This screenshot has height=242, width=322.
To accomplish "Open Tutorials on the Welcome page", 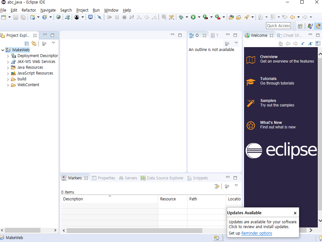I will click(x=270, y=81).
